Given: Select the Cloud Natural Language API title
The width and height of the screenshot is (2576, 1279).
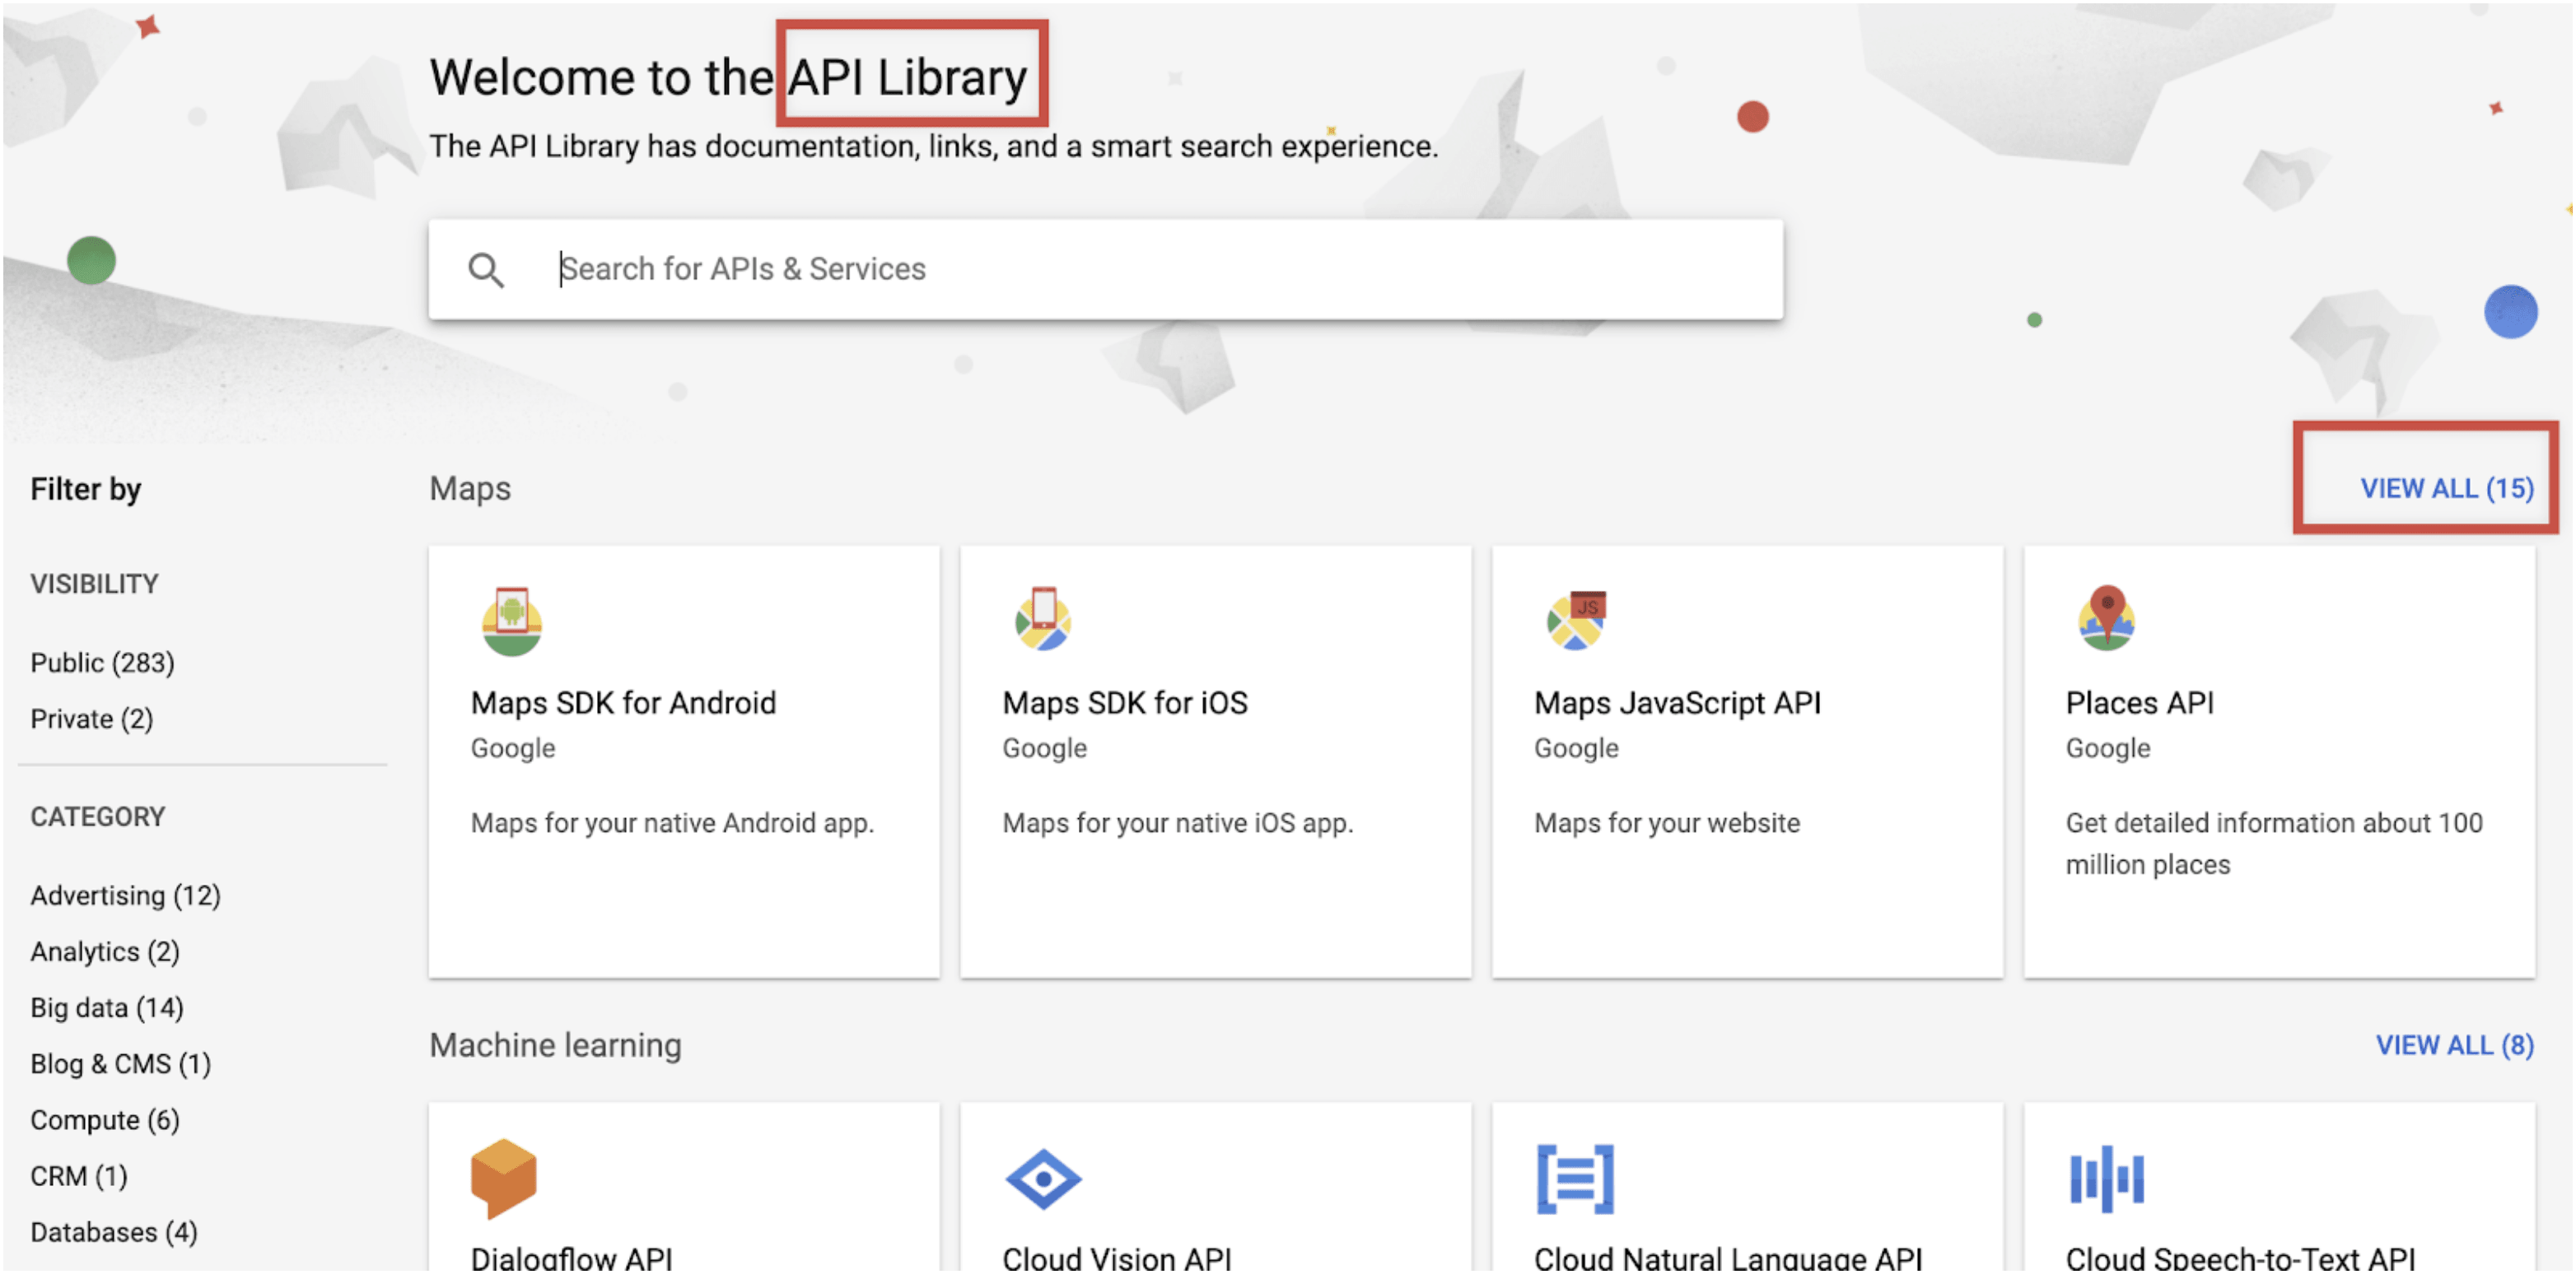Looking at the screenshot, I should click(x=1728, y=1258).
